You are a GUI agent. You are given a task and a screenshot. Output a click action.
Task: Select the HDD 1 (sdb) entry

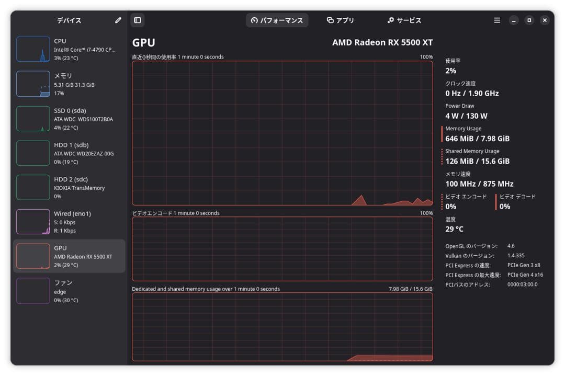pyautogui.click(x=69, y=153)
